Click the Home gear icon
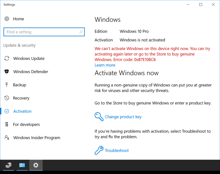 [x=7, y=19]
